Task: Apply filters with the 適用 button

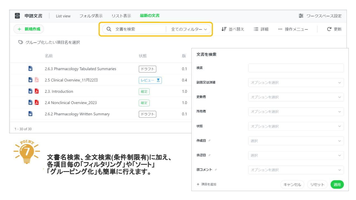Action: tap(337, 184)
